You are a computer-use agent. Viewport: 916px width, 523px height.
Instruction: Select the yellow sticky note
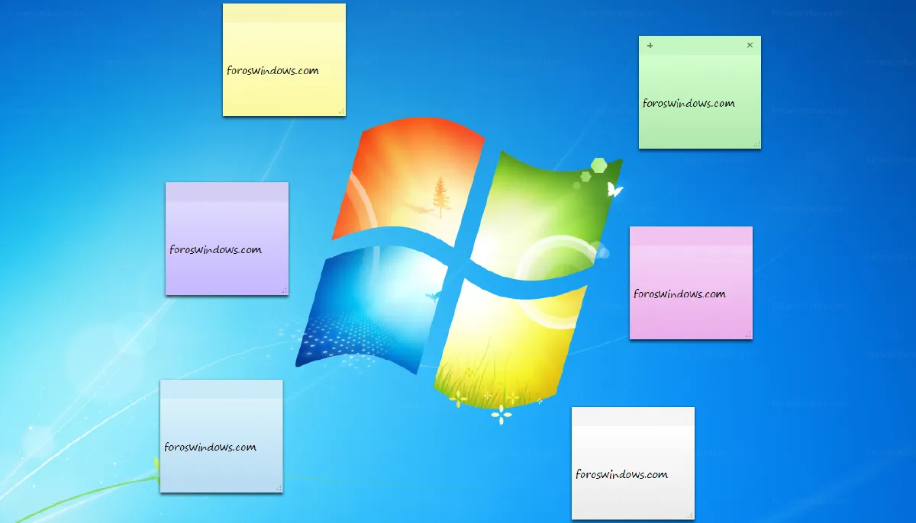pos(283,61)
